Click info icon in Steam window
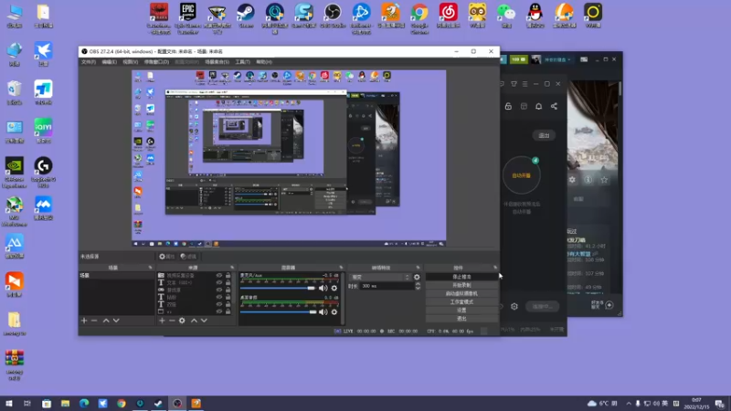 click(588, 179)
